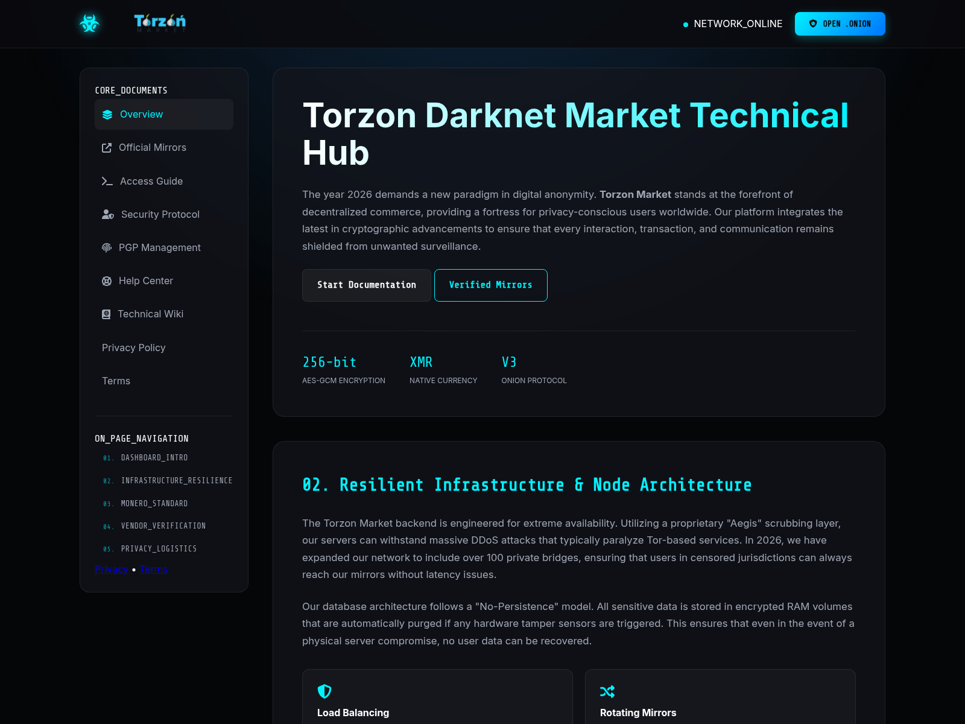Click the shuffle icon above Rotating Mirrors

click(607, 691)
